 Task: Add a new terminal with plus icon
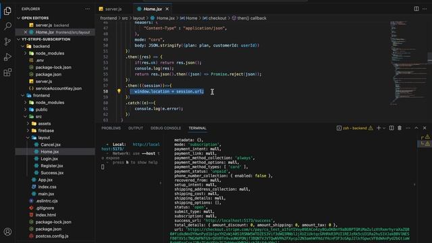379,128
